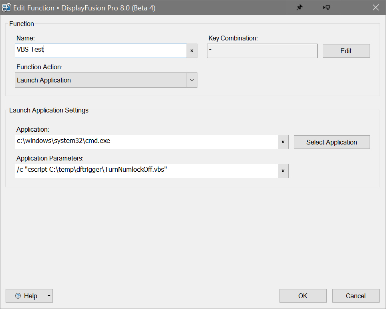Expand the Function Action chevron arrow

[x=192, y=80]
